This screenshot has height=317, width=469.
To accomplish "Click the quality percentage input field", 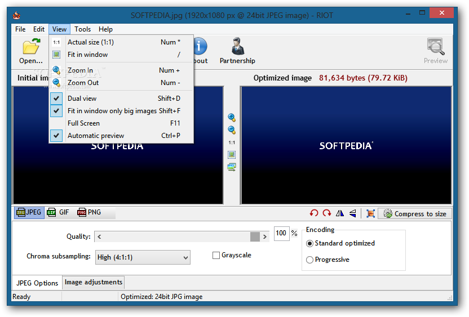I will [281, 233].
